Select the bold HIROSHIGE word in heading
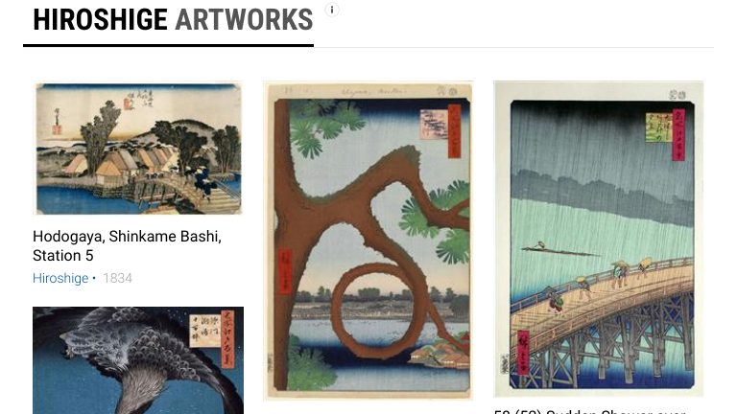The image size is (737, 414). click(100, 20)
